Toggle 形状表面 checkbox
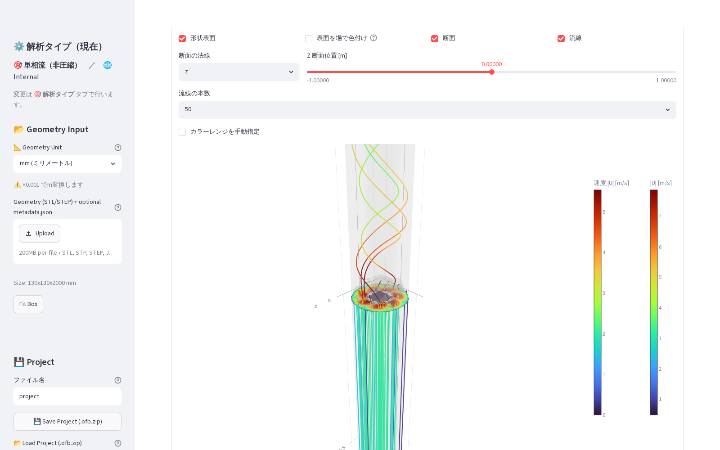 click(182, 39)
